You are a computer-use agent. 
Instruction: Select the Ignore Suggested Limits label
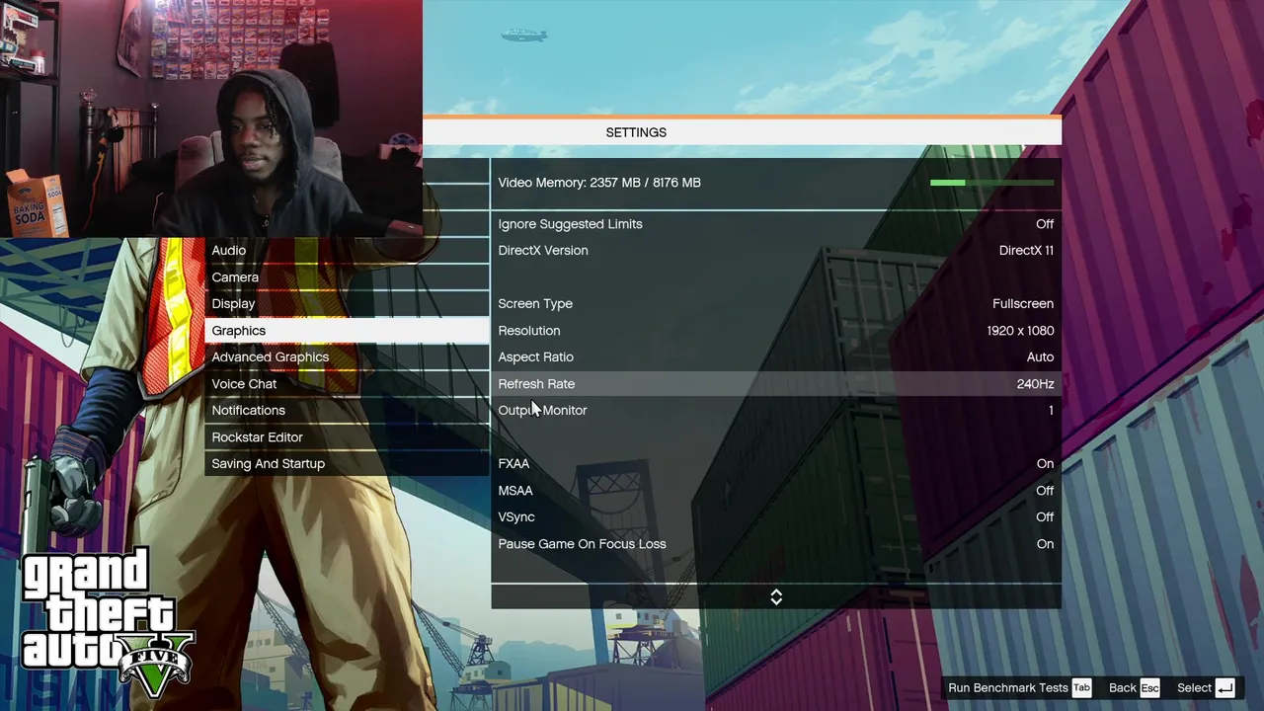point(570,224)
